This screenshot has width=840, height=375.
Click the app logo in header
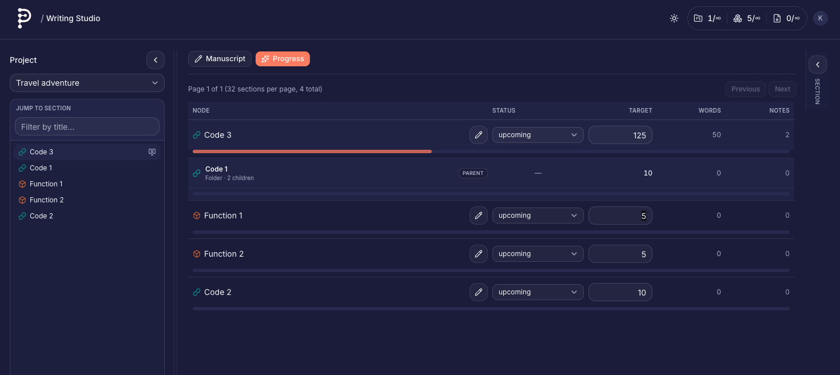click(x=23, y=18)
